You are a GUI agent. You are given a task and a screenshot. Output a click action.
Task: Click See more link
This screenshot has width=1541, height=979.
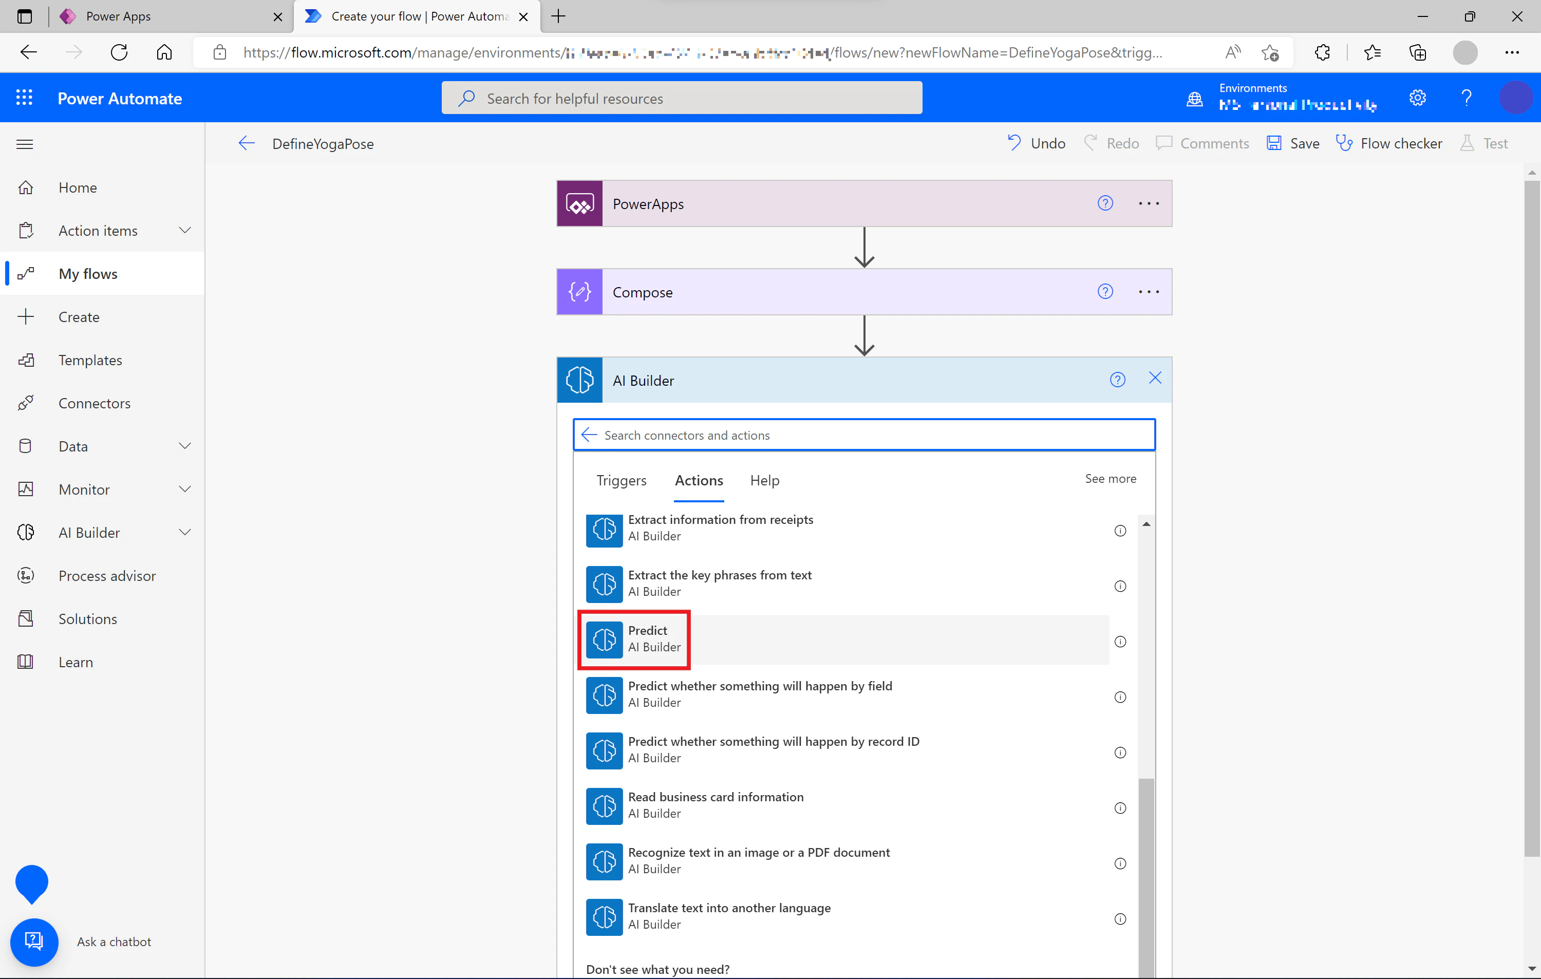(1111, 479)
